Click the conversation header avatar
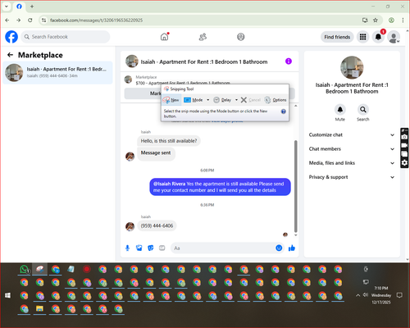 [x=132, y=61]
